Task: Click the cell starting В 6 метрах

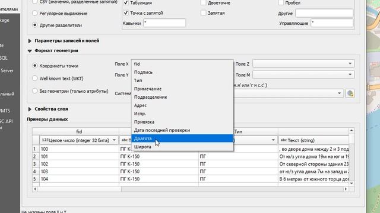Action: [x=313, y=179]
